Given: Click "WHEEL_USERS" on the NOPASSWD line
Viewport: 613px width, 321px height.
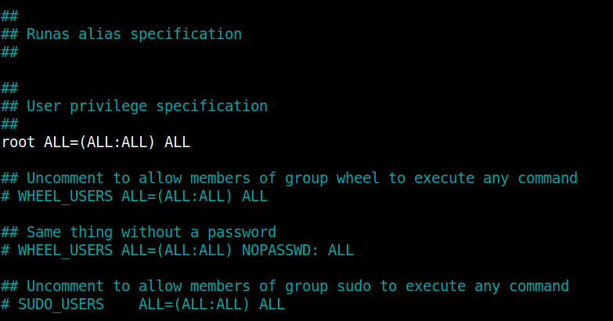Looking at the screenshot, I should pos(66,250).
